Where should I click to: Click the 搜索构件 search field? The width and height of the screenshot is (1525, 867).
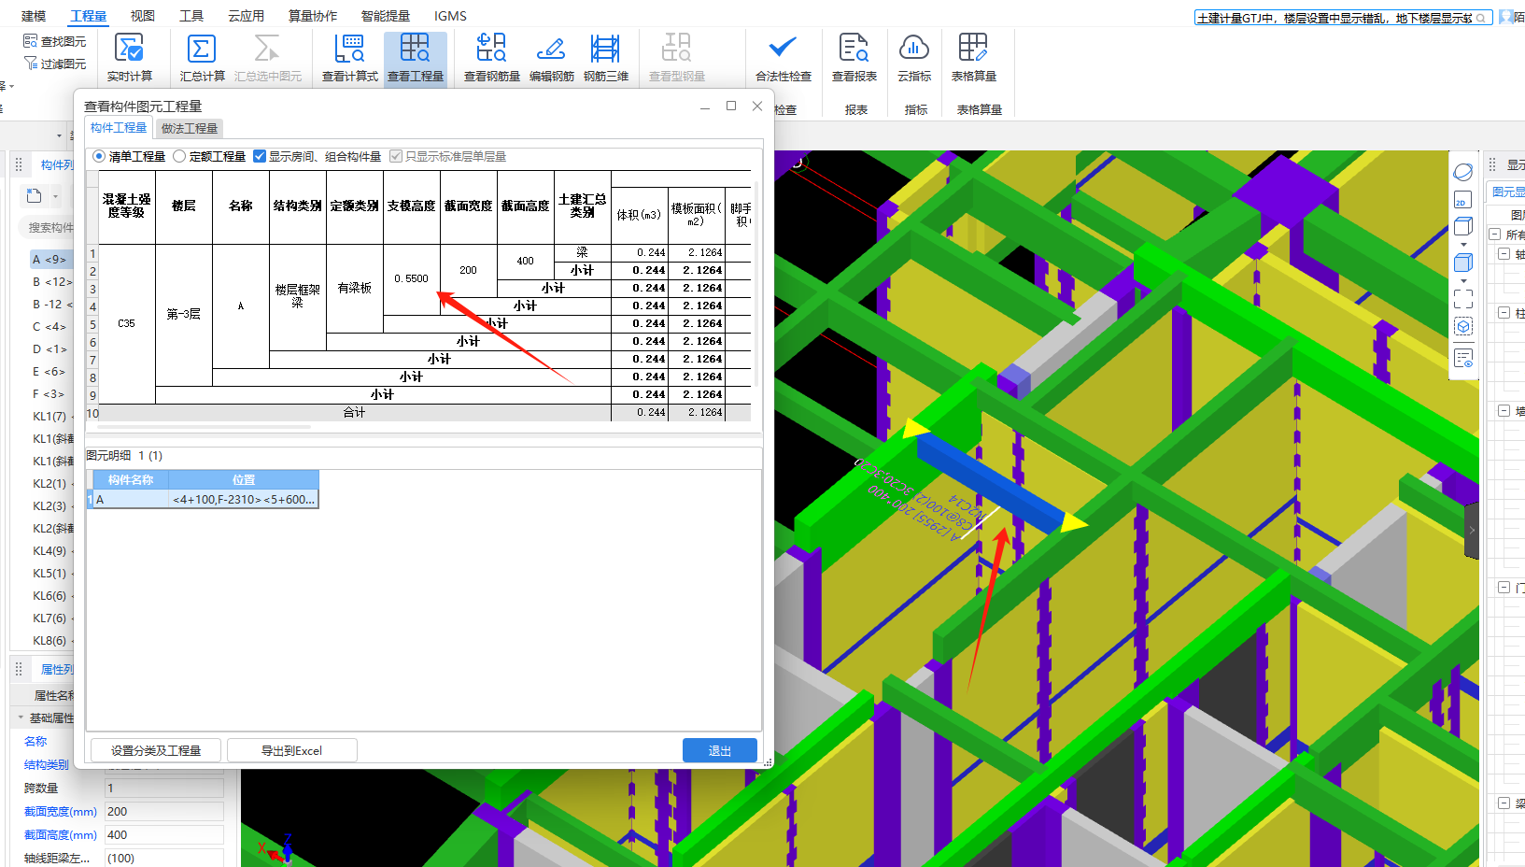tap(47, 227)
